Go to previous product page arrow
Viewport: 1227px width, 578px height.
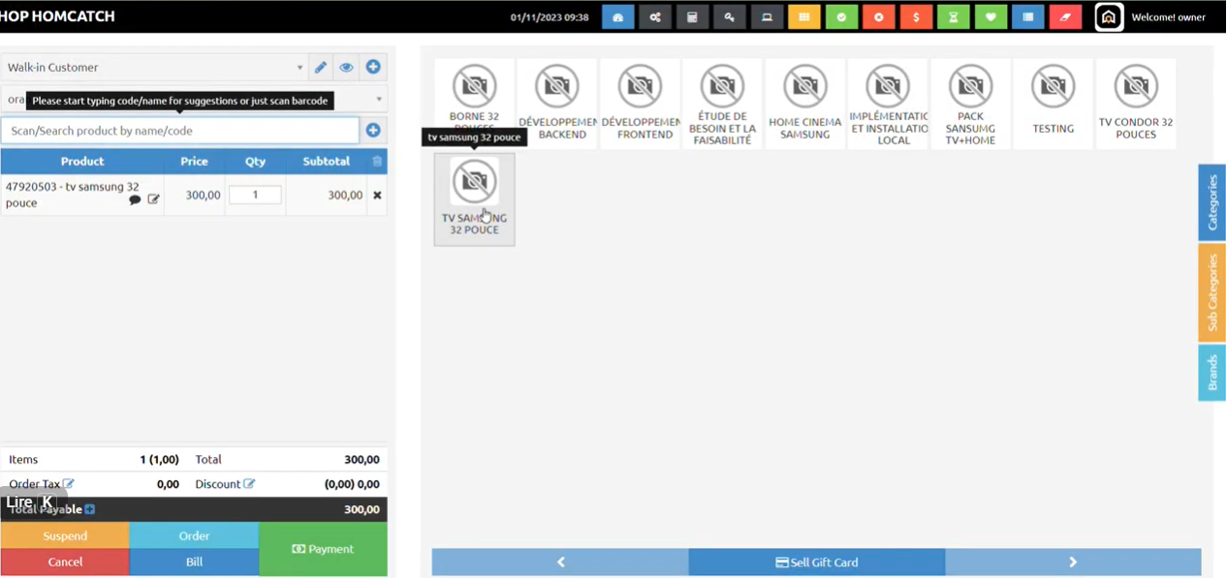coord(560,563)
